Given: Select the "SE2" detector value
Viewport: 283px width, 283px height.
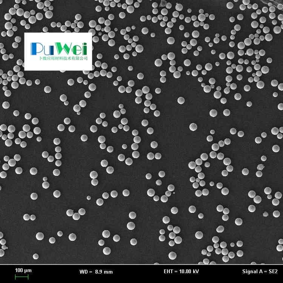Looking at the screenshot, I should pyautogui.click(x=273, y=271).
